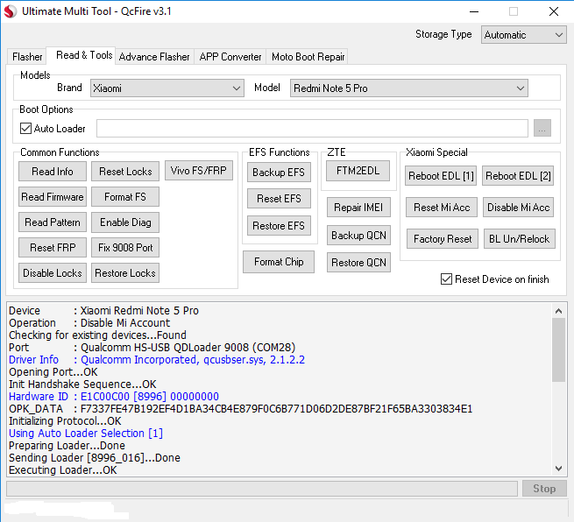Switch to the Flasher tab
574x522 pixels.
tap(27, 57)
